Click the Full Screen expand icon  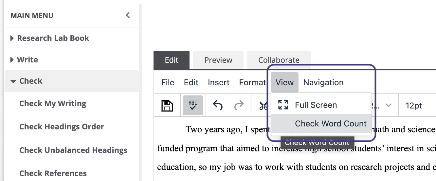283,105
